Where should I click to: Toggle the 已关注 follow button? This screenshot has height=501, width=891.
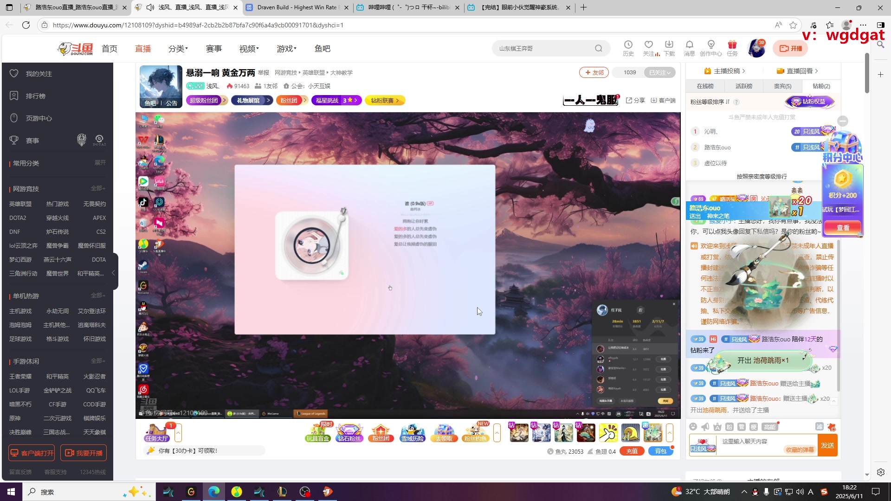coord(659,72)
